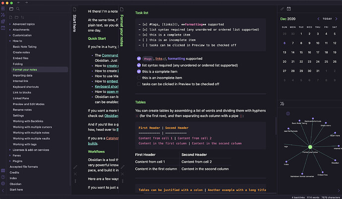
Task: Open the Accepted file formats note
Action: (24, 167)
